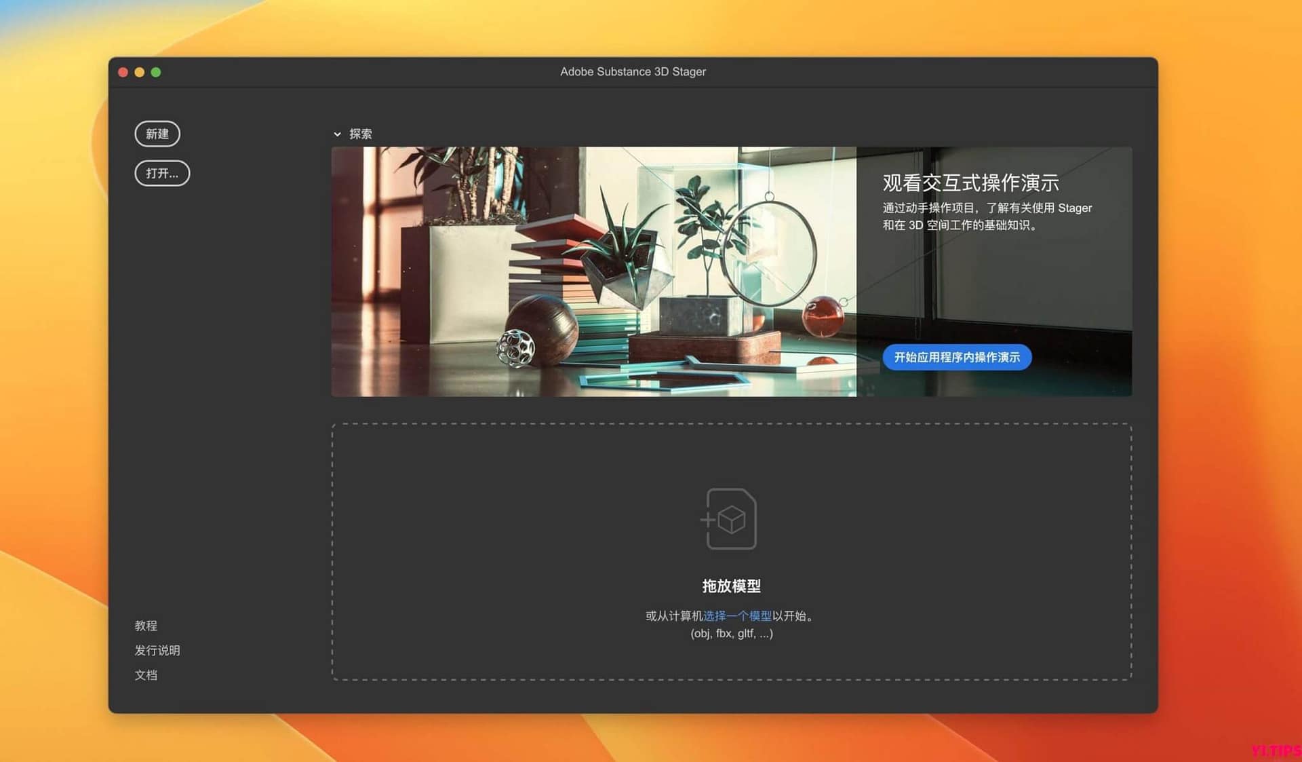Click the 选择一个模型 link
Screen dimensions: 1302x762
tap(737, 615)
